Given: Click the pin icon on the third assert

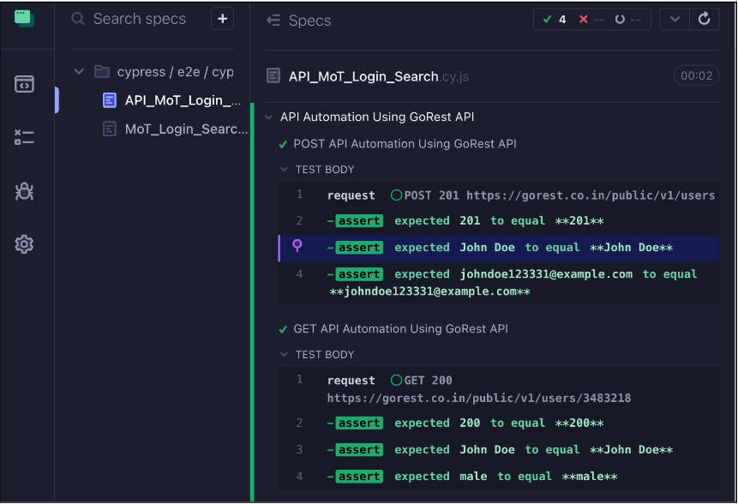Looking at the screenshot, I should 297,247.
